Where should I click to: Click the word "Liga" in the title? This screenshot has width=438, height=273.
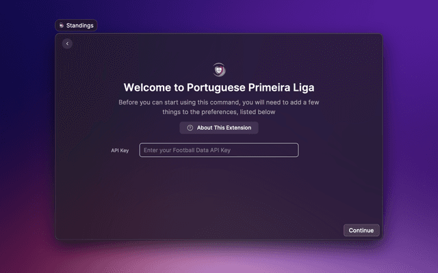point(304,87)
